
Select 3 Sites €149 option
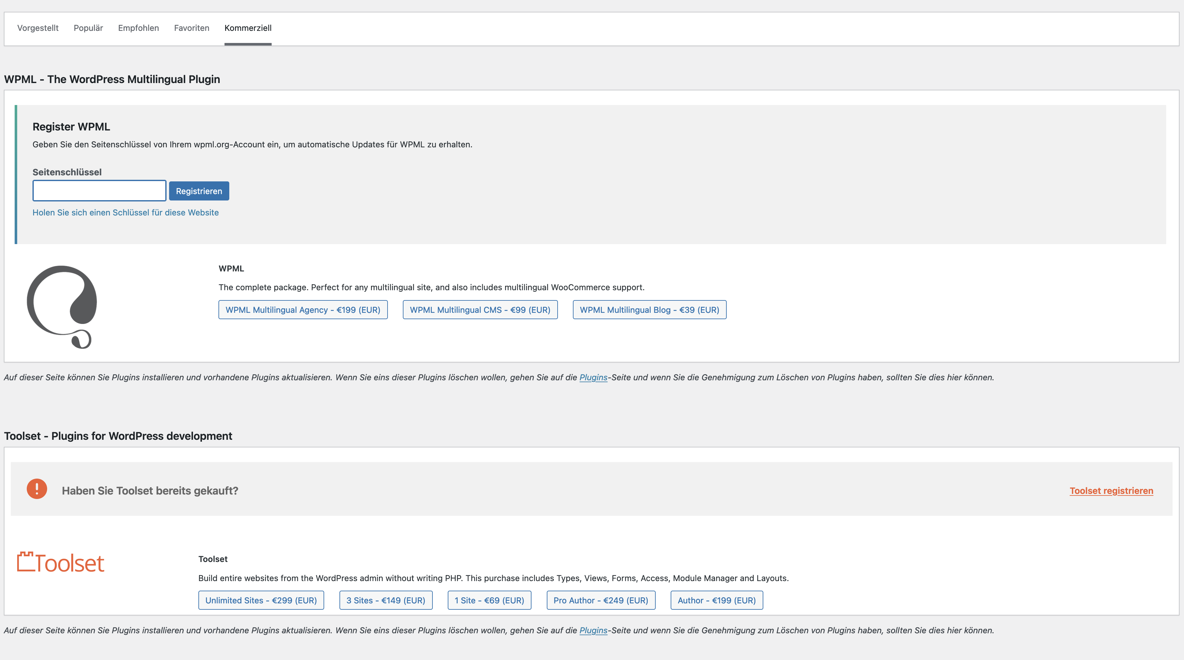(x=386, y=600)
